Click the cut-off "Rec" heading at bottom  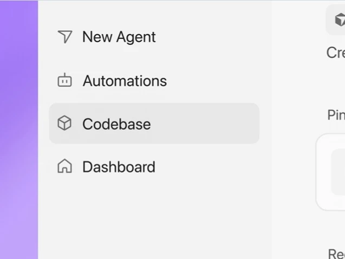pos(336,254)
